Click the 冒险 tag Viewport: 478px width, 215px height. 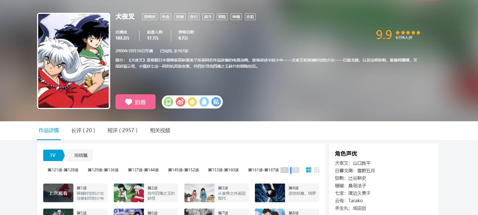click(x=222, y=17)
